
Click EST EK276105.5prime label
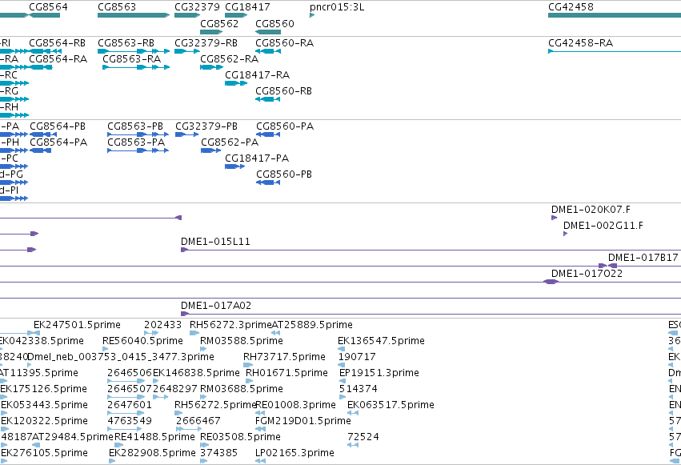[x=44, y=453]
